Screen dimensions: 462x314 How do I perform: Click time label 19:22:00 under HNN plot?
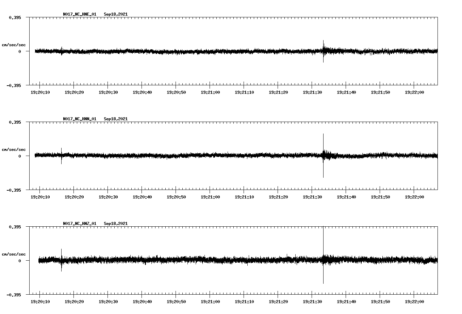coord(414,197)
